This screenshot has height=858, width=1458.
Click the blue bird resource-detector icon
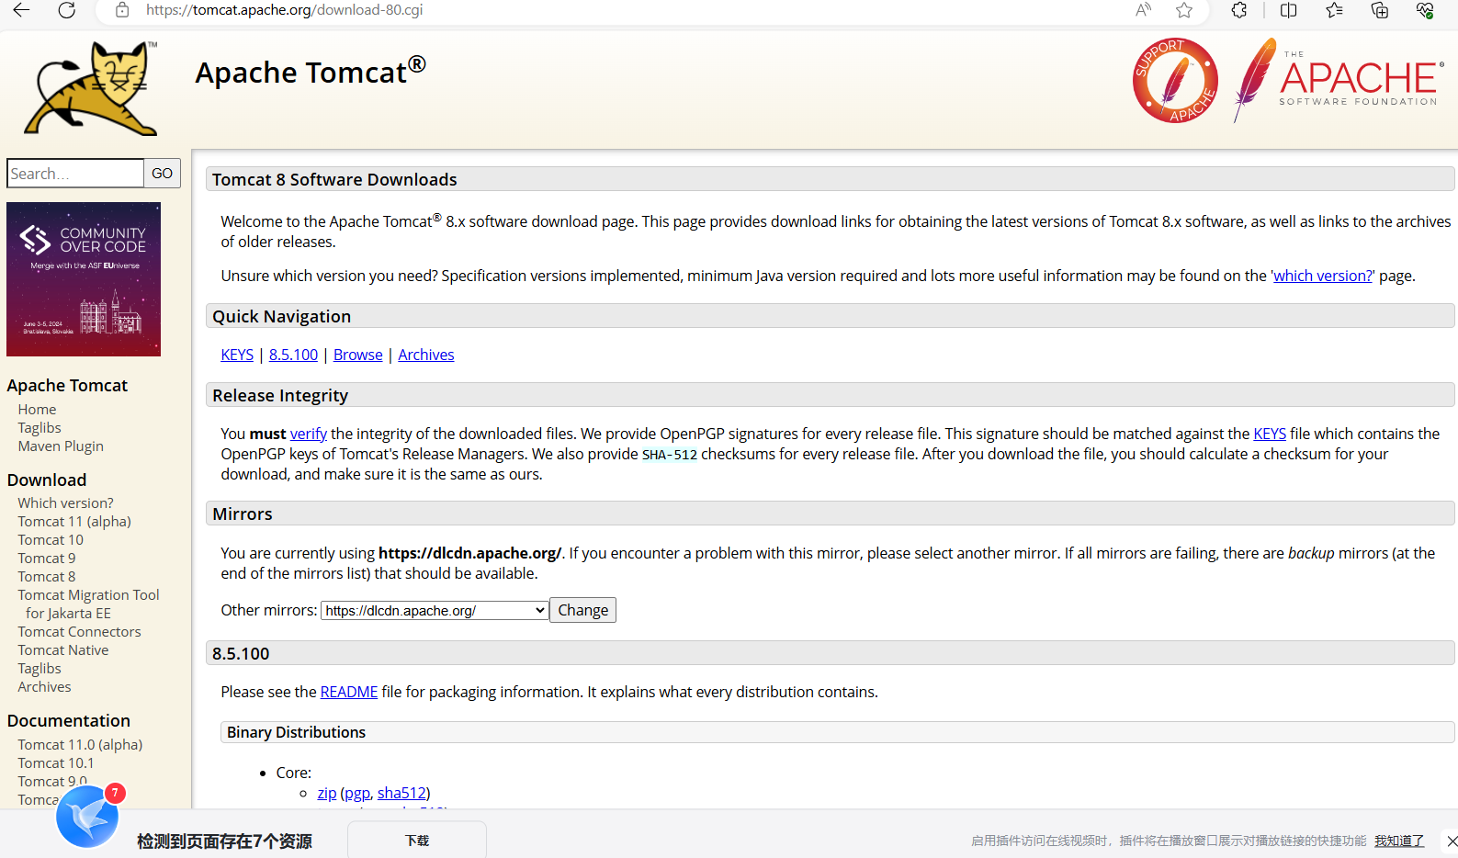87,817
